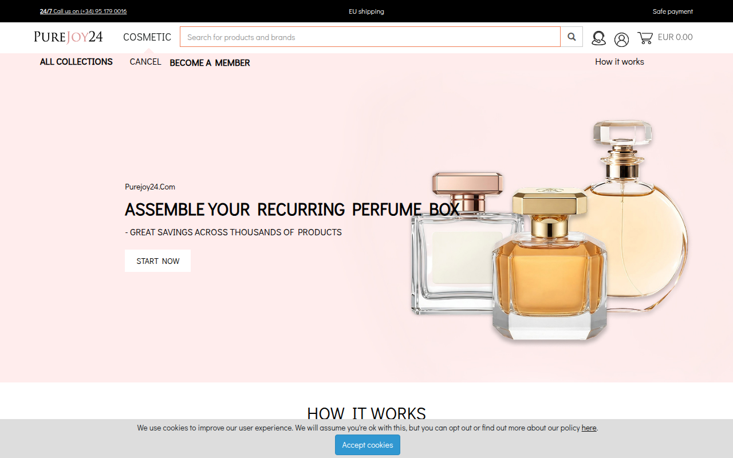Click the perfume bottles hero image

point(550,232)
